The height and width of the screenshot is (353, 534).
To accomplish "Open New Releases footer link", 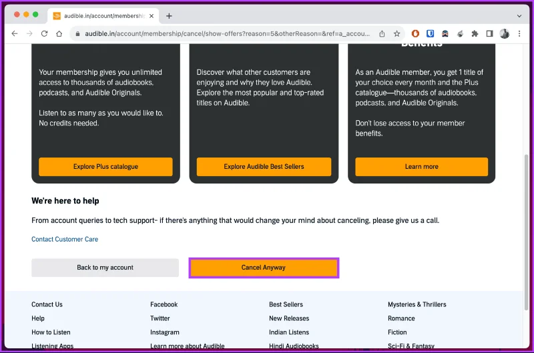I will 289,318.
